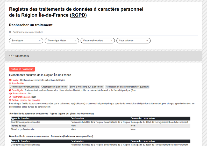Click the 'Identité de base' cell

point(18,126)
